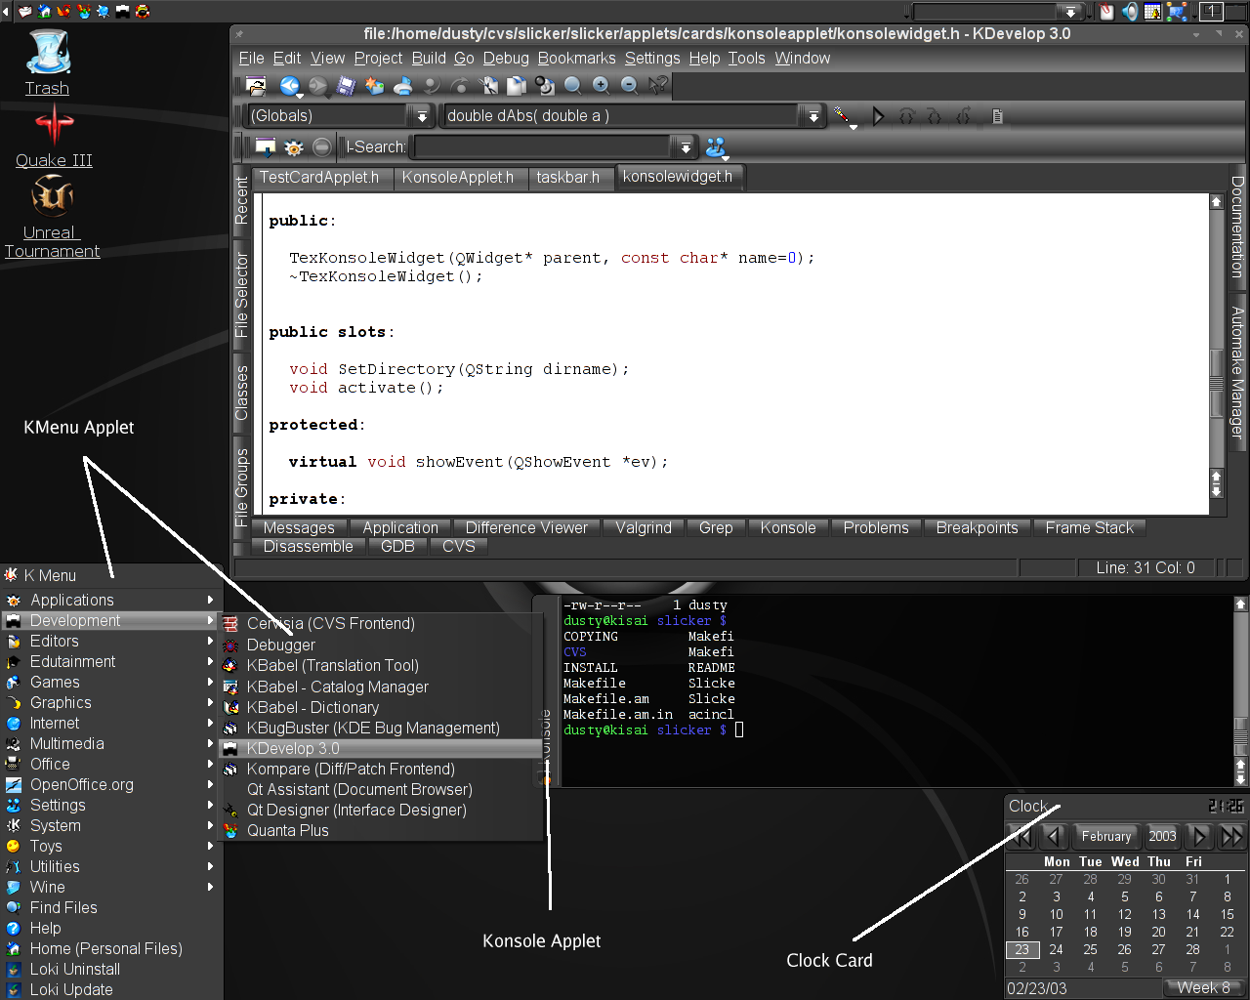Viewport: 1250px width, 1000px height.
Task: Open the Automake Manager side tab
Action: pyautogui.click(x=1237, y=373)
